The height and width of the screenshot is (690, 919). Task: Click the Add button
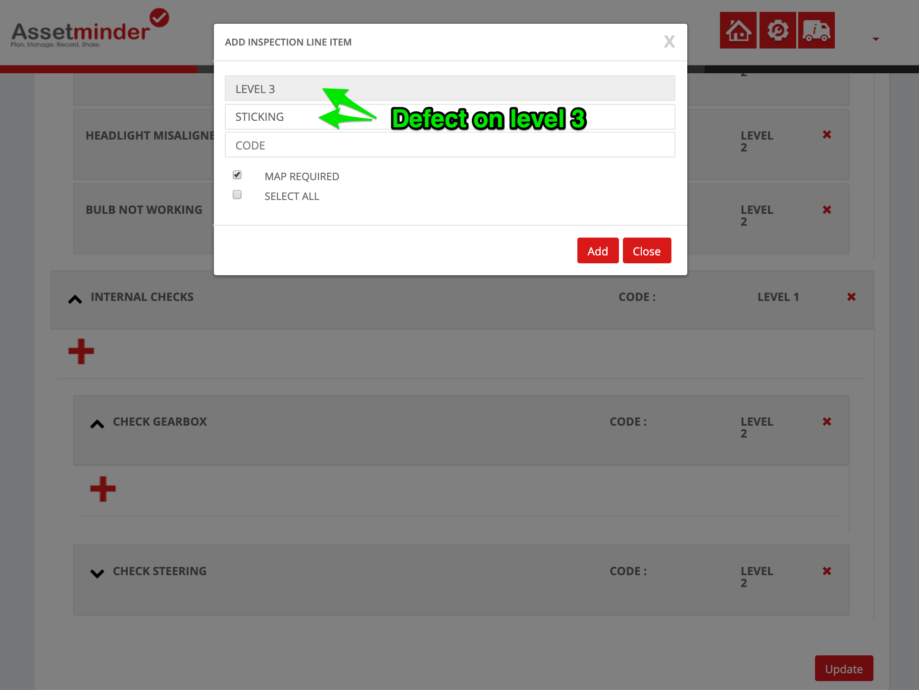click(x=598, y=251)
